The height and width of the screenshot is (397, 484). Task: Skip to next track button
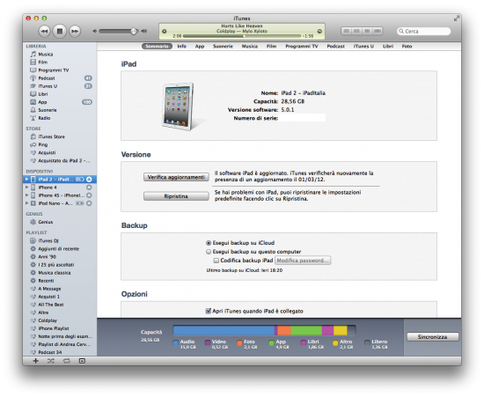(75, 31)
